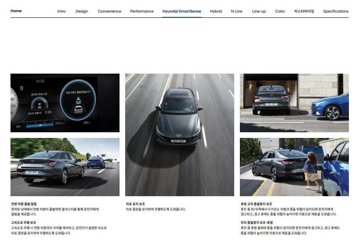Screen dimensions: 359x252
Task: Switch to the Design tab
Action: [x=82, y=11]
